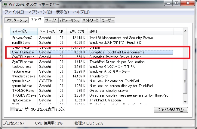
Task: Sort by the ユーザー名 column header
Action: coord(47,32)
